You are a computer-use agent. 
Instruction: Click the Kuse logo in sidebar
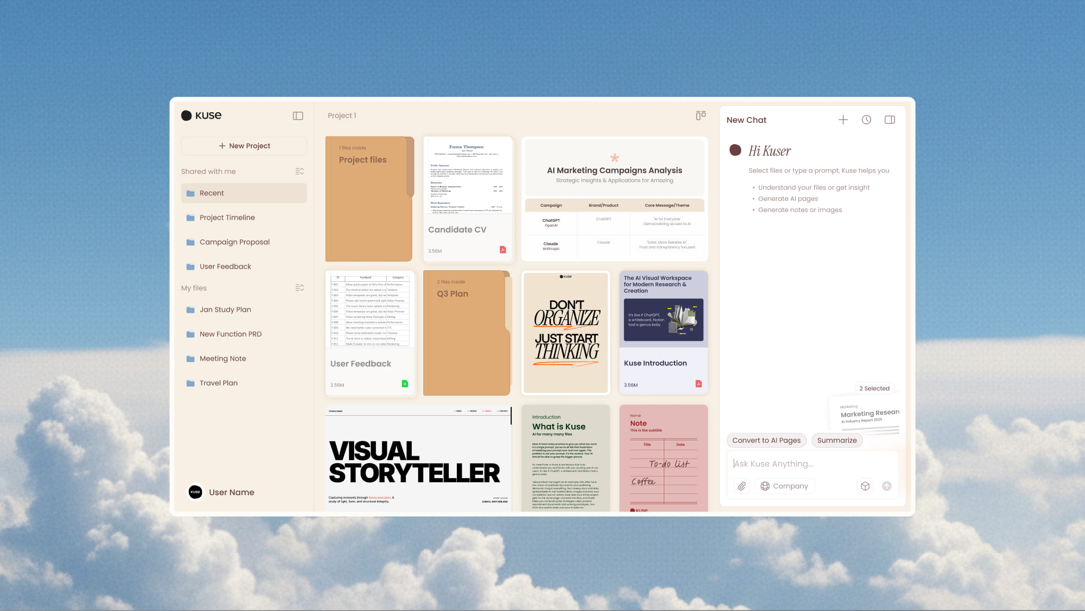point(202,115)
